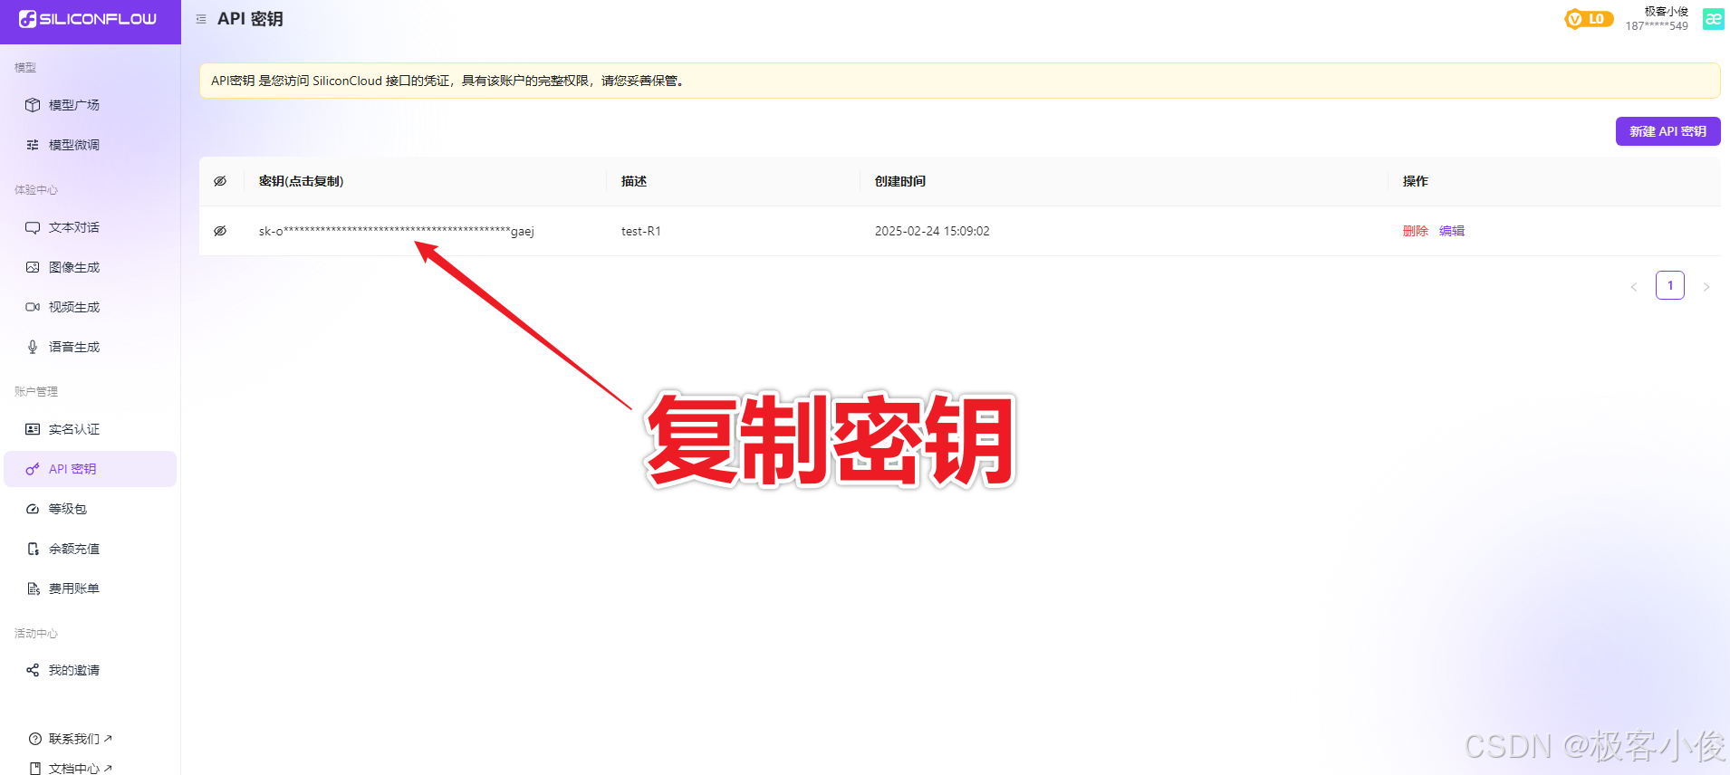Viewport: 1730px width, 775px height.
Task: Open 等级包 gauge icon
Action: [x=33, y=509]
